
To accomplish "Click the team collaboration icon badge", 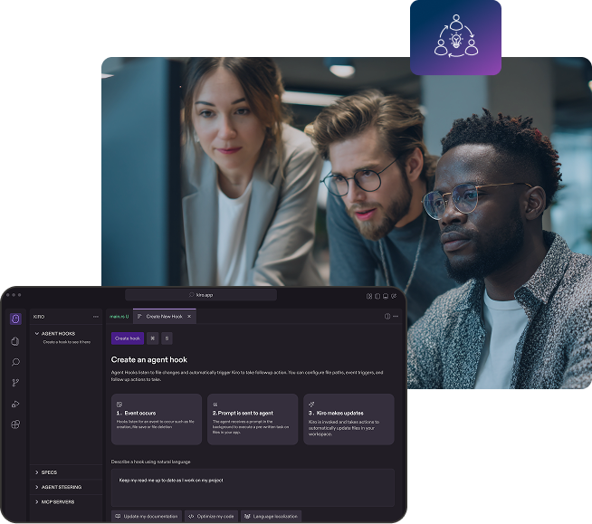I will tap(455, 37).
